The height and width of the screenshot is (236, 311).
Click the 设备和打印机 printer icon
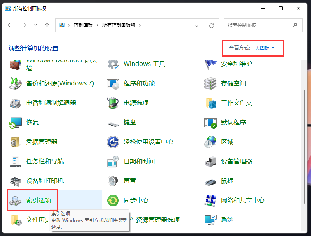point(16,181)
